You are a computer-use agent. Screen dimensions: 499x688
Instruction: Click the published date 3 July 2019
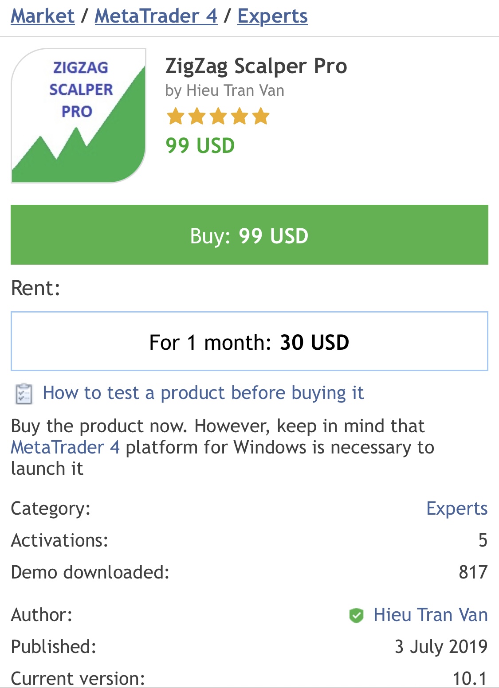(441, 647)
